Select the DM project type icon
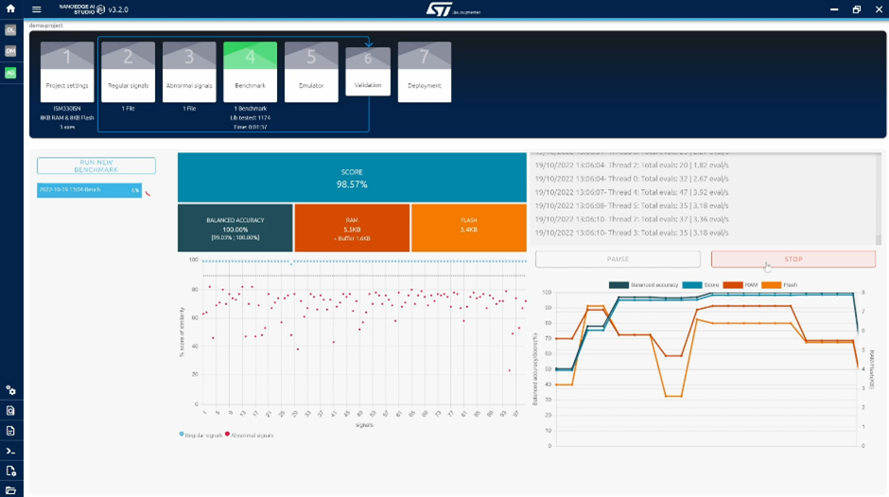 pyautogui.click(x=10, y=51)
